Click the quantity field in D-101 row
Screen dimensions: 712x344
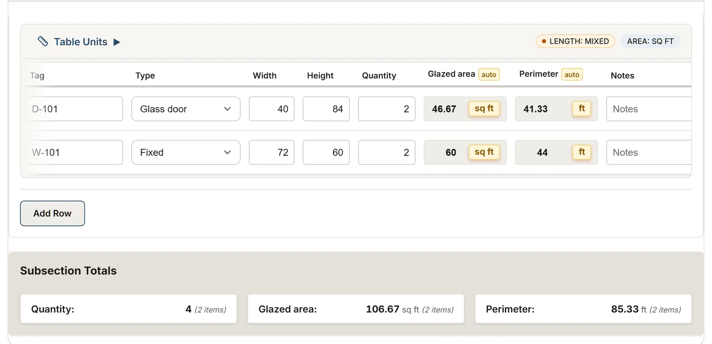pyautogui.click(x=387, y=109)
